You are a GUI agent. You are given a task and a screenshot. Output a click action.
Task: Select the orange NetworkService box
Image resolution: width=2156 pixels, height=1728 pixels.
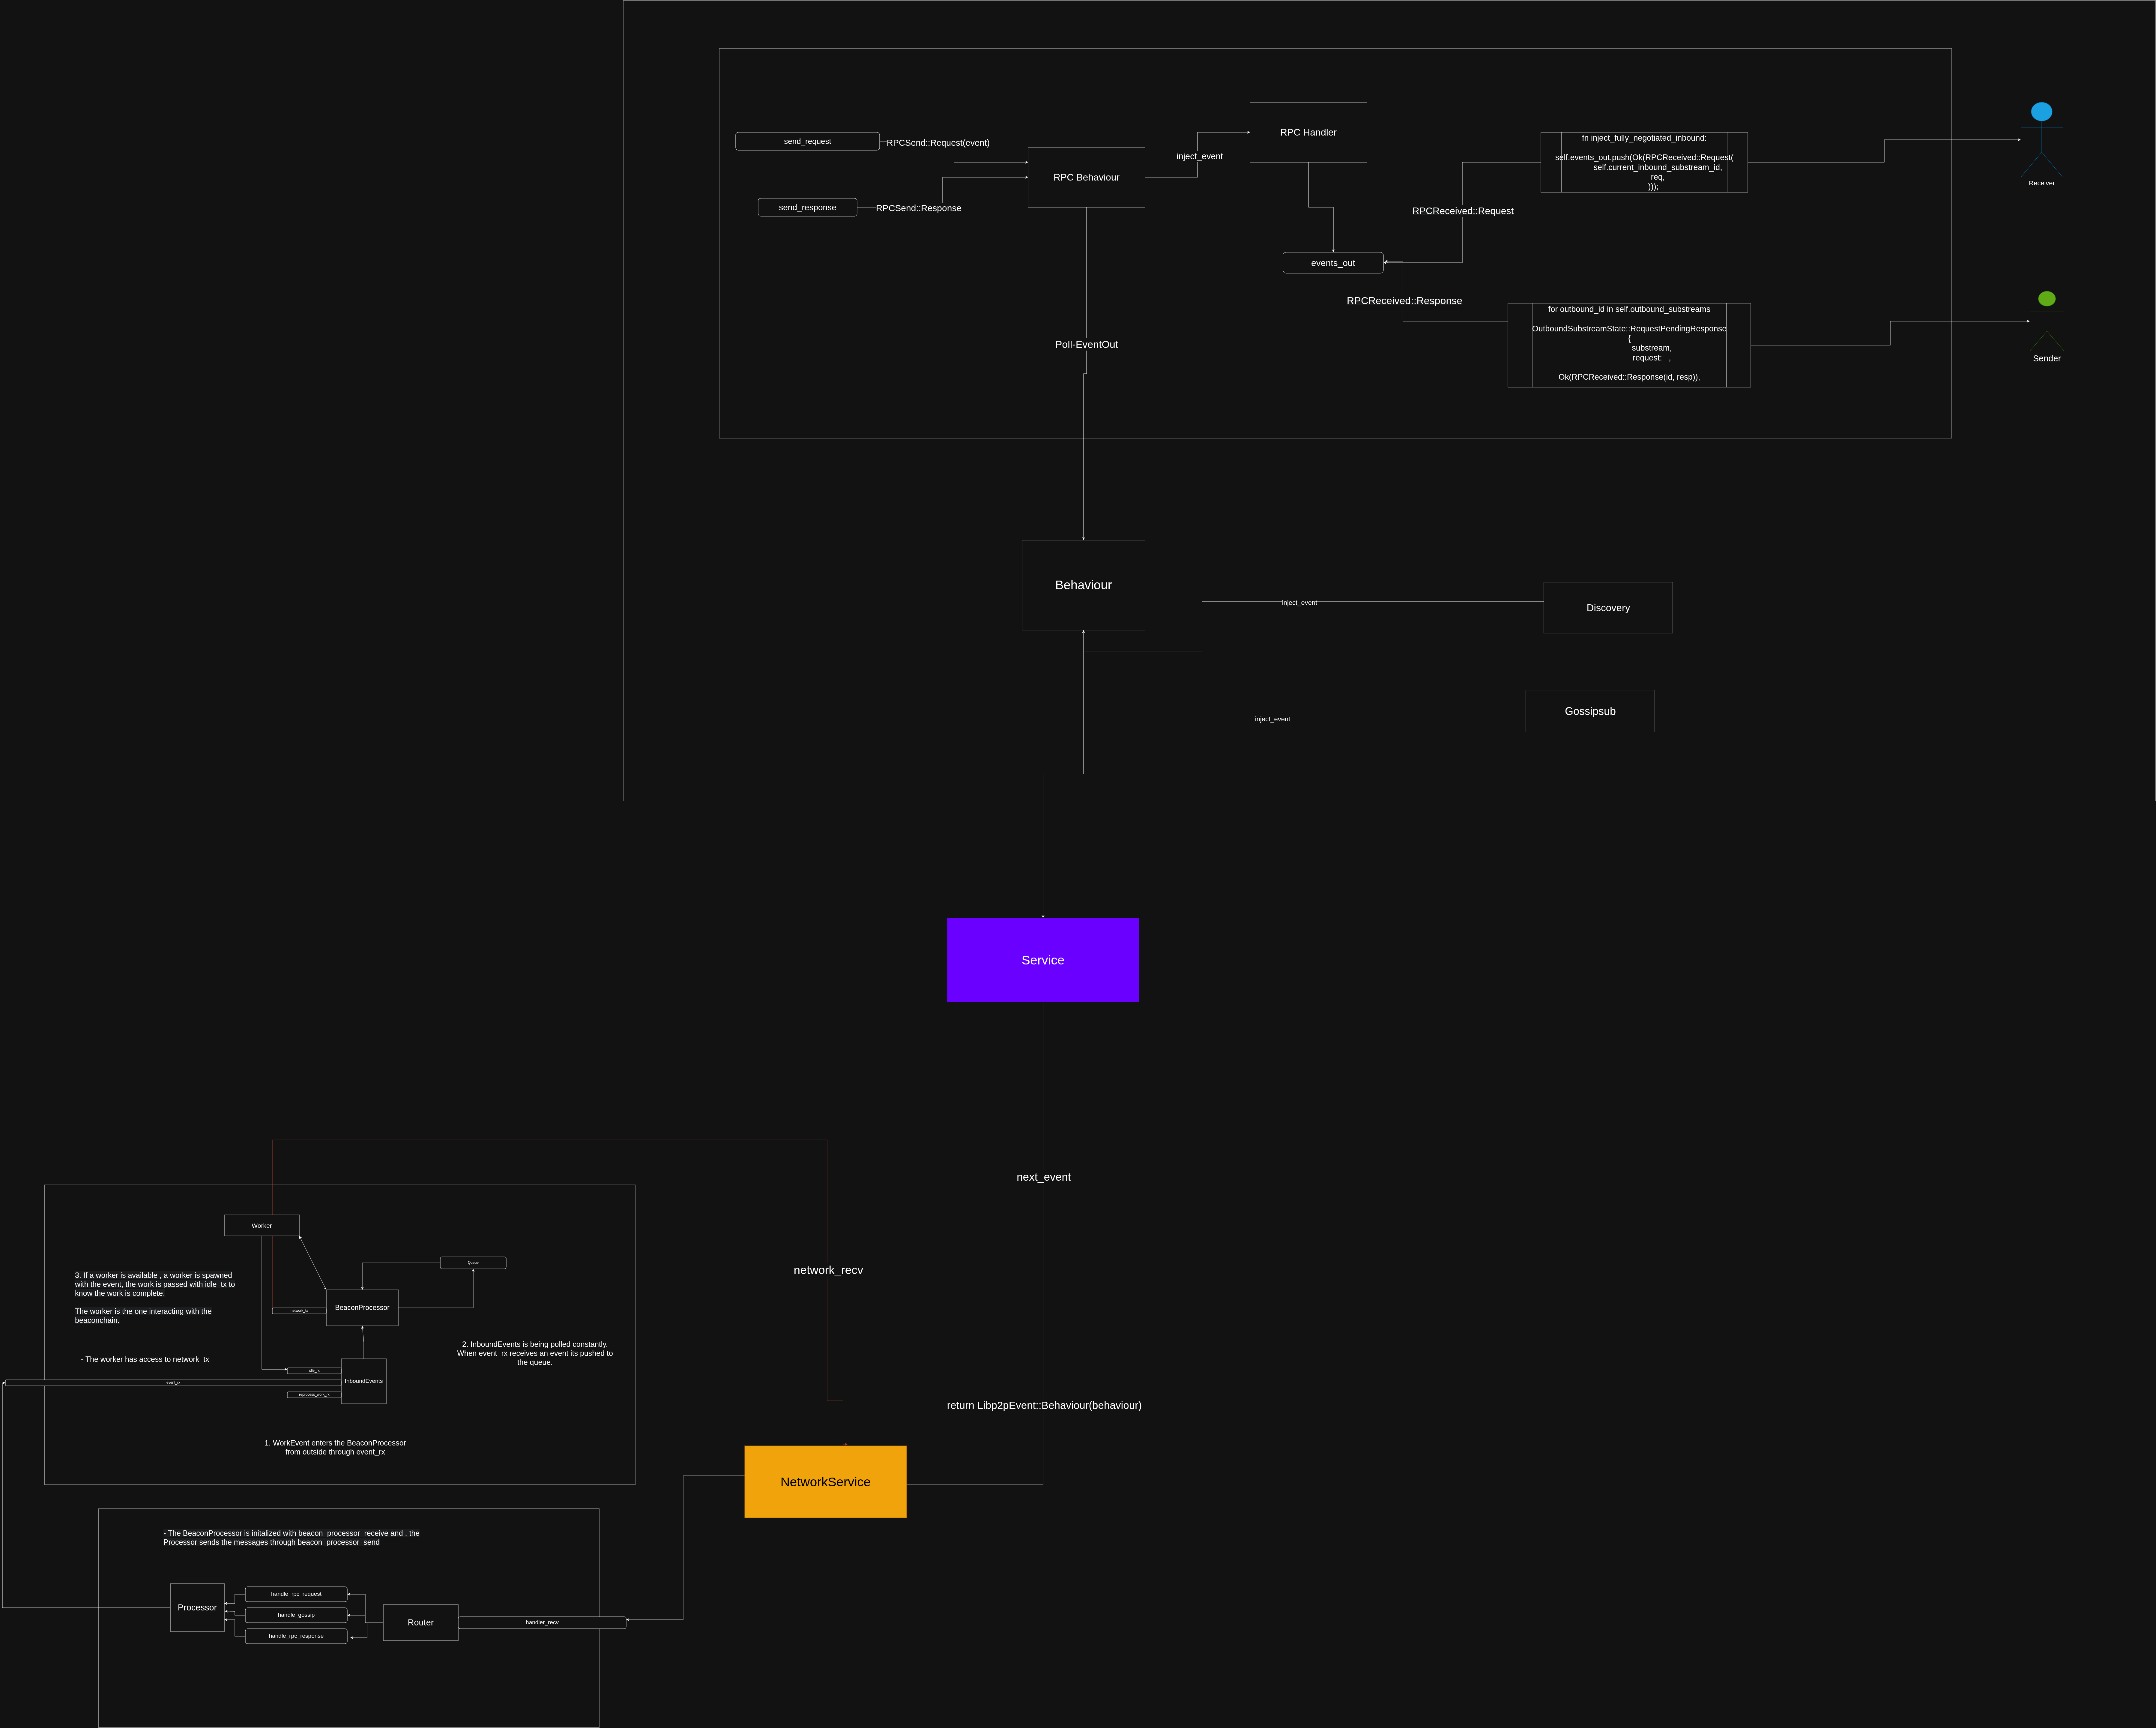(x=825, y=1482)
